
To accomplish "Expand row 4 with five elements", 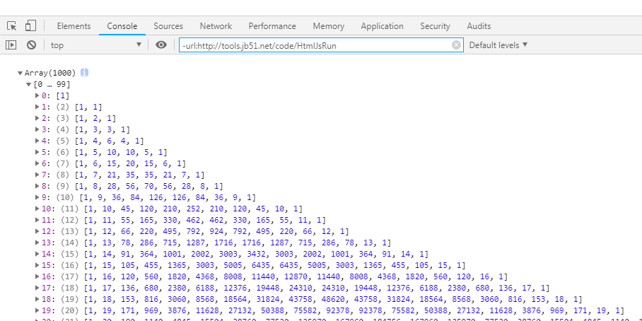I will [x=37, y=141].
